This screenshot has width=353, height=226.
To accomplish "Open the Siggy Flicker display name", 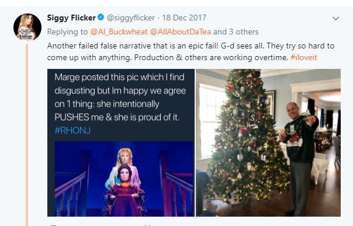I will click(71, 18).
